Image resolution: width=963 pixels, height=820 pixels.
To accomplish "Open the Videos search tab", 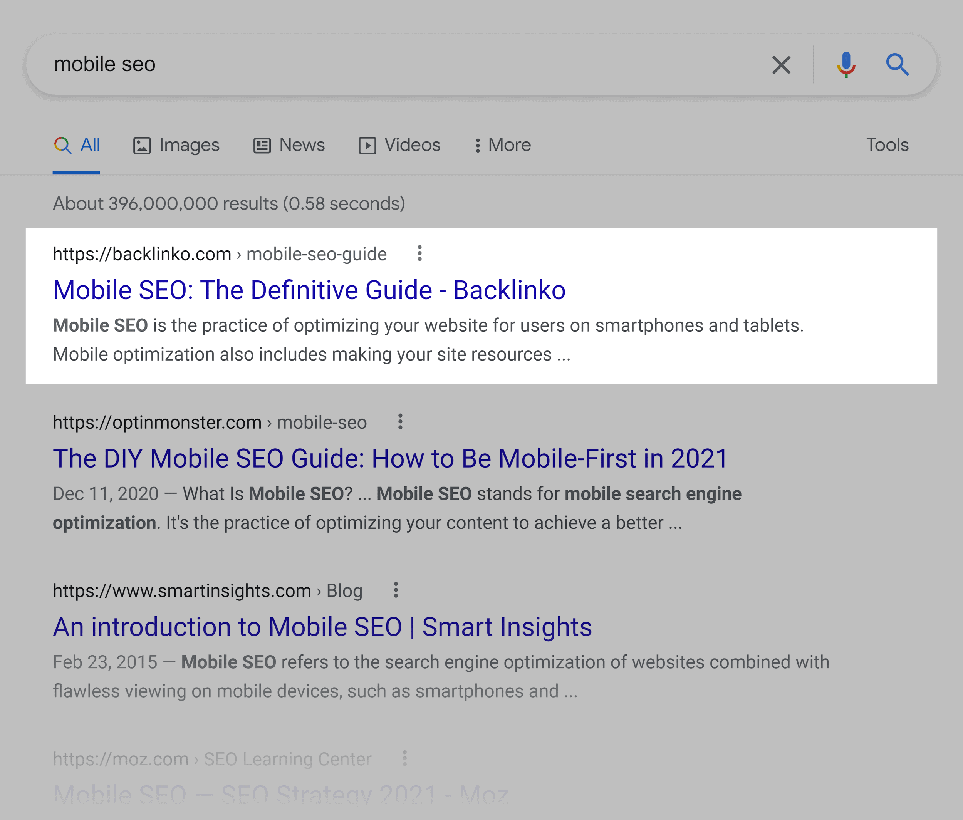I will (x=399, y=145).
